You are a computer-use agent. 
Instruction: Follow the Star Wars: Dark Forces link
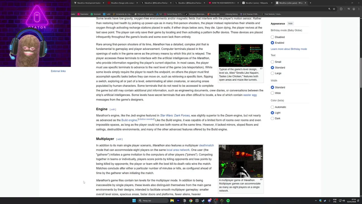(175, 116)
